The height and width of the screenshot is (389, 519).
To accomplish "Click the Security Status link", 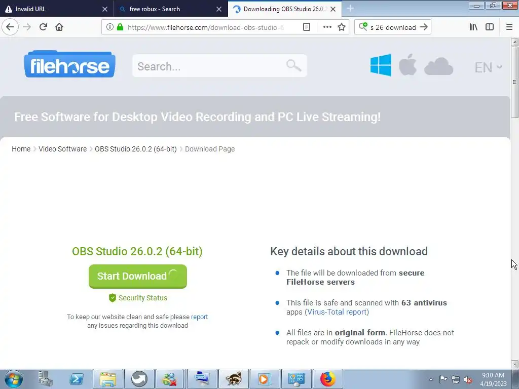I will coord(138,298).
